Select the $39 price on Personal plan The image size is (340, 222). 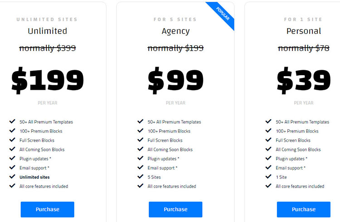[x=303, y=80]
